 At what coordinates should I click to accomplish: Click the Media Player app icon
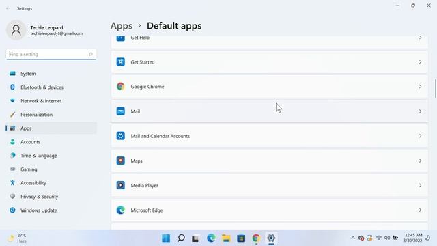[120, 185]
